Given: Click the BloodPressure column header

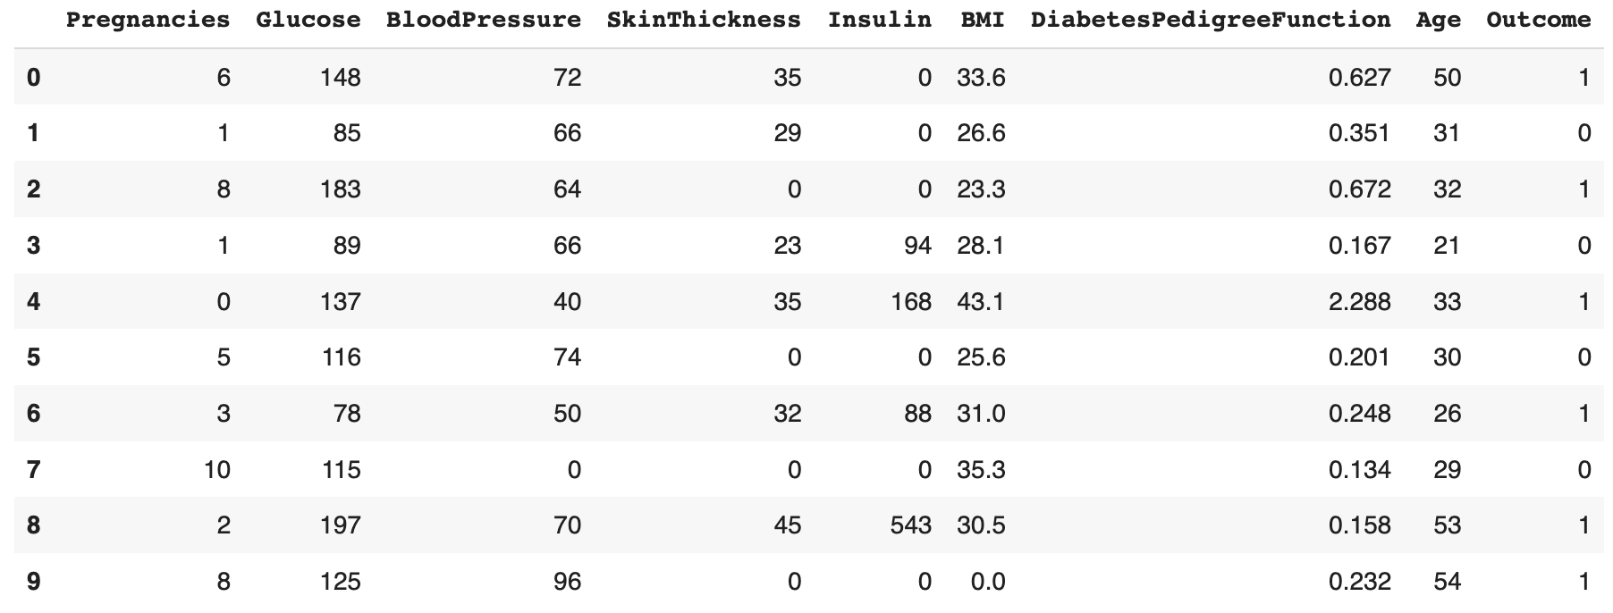Looking at the screenshot, I should coord(483,20).
